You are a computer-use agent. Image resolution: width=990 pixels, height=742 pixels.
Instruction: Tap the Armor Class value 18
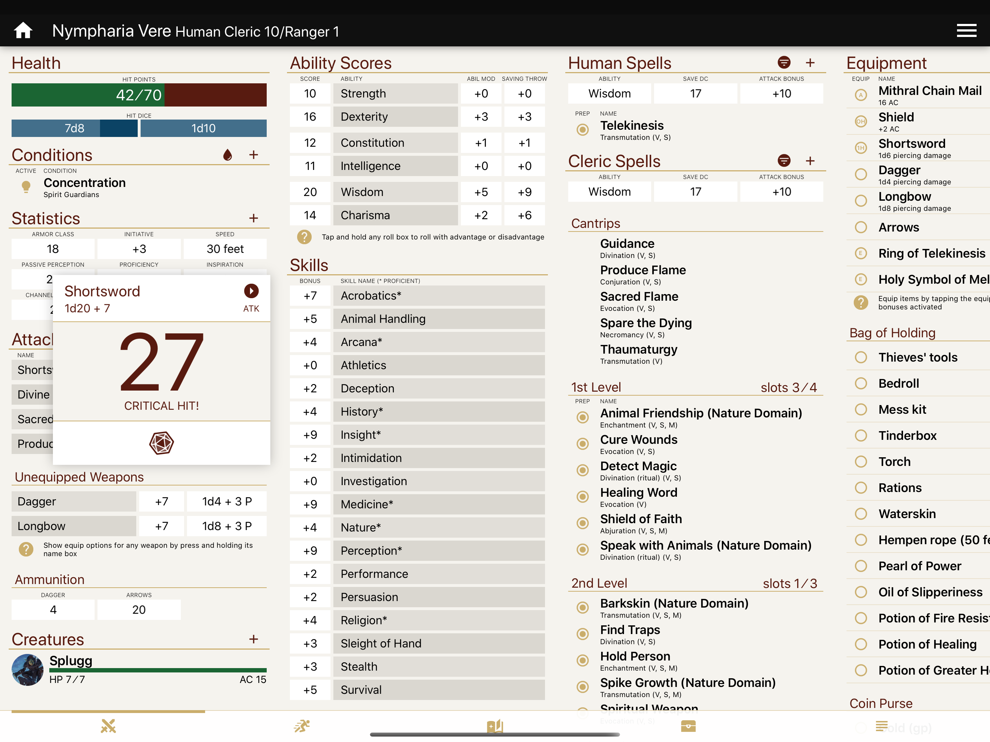(x=53, y=249)
